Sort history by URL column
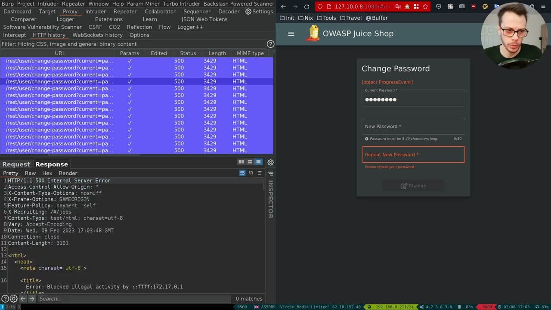 pos(60,53)
